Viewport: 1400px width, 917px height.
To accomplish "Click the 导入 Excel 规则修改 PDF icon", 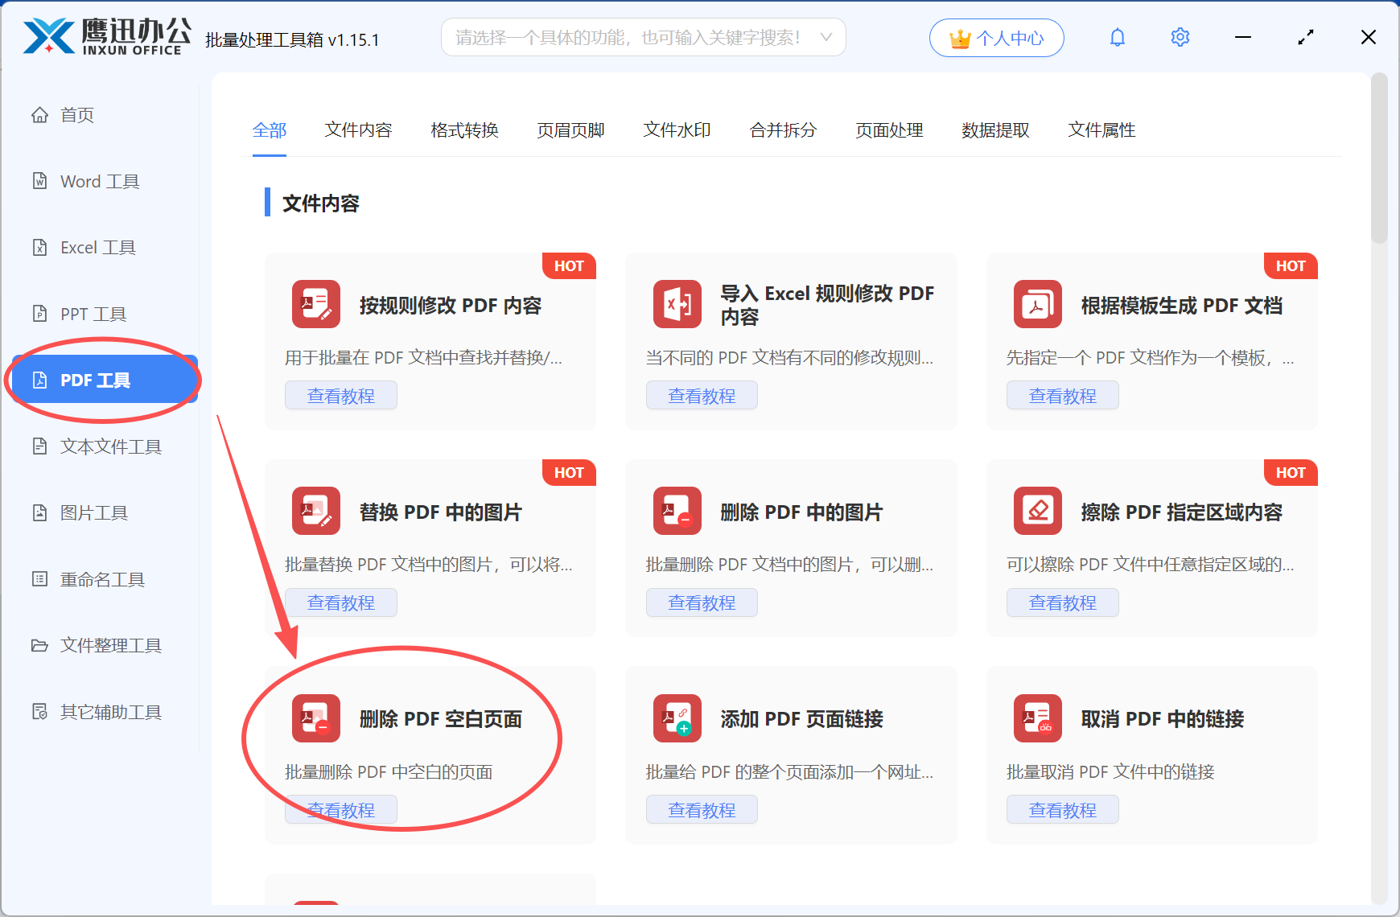I will [x=677, y=304].
